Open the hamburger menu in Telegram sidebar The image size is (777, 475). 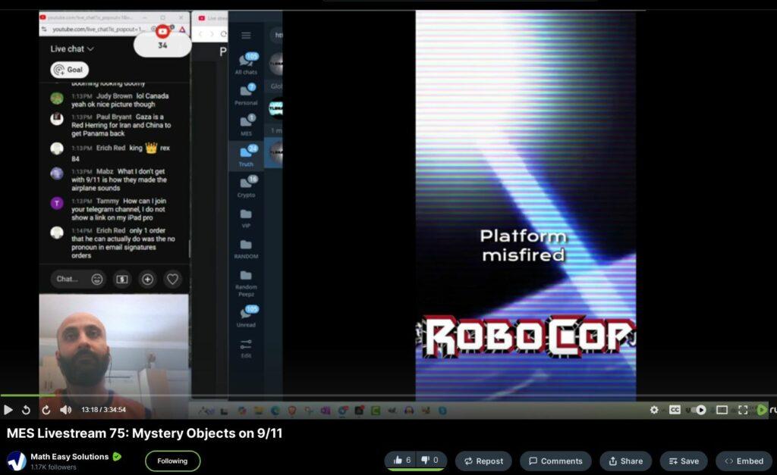(246, 35)
